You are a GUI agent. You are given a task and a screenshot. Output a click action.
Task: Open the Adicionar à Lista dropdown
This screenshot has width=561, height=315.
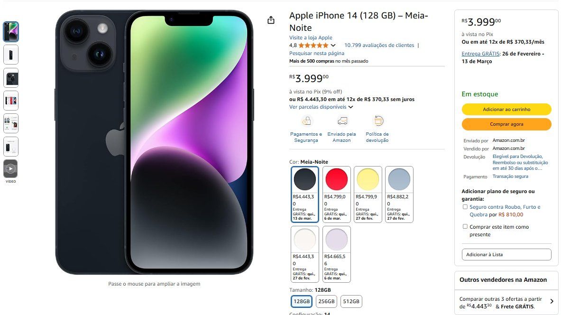[506, 254]
